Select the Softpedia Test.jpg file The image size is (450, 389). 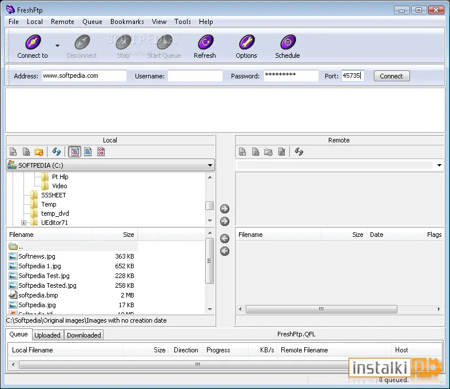[x=44, y=276]
